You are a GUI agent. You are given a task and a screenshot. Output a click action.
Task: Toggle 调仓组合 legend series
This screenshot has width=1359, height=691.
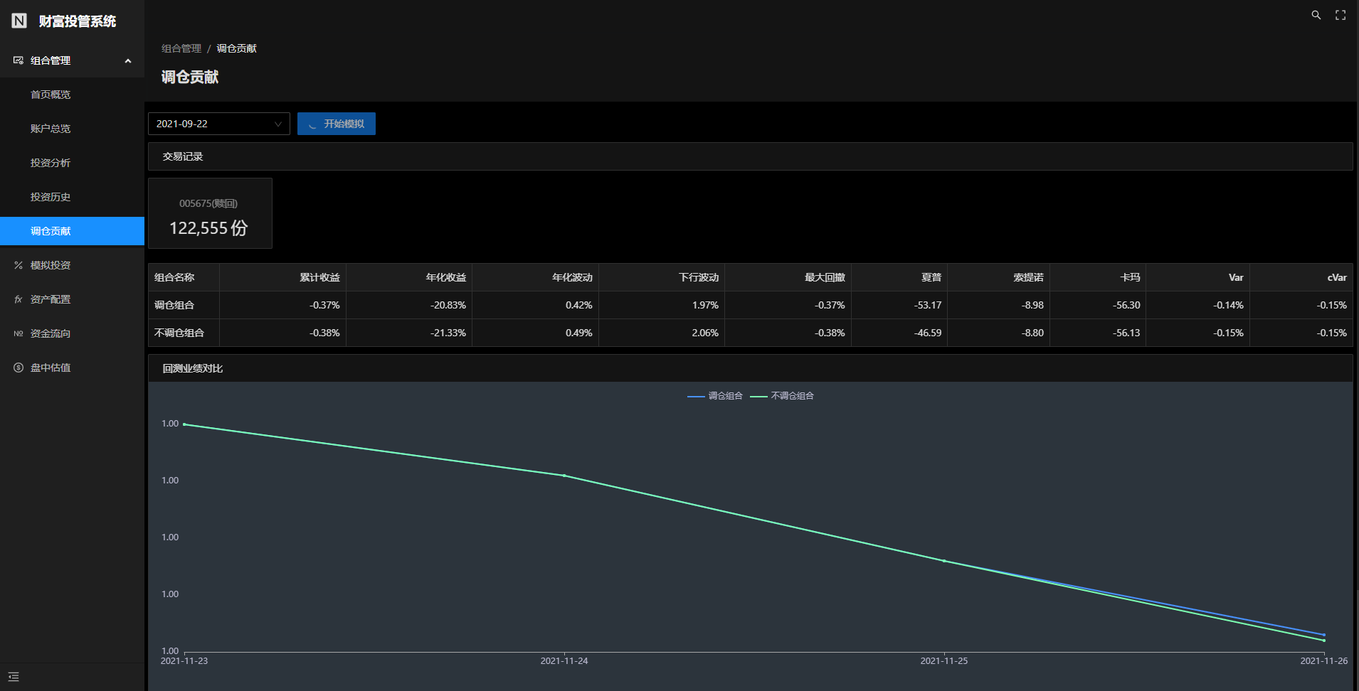715,396
